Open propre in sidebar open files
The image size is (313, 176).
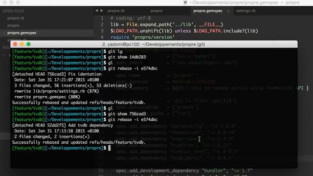coord(13,25)
